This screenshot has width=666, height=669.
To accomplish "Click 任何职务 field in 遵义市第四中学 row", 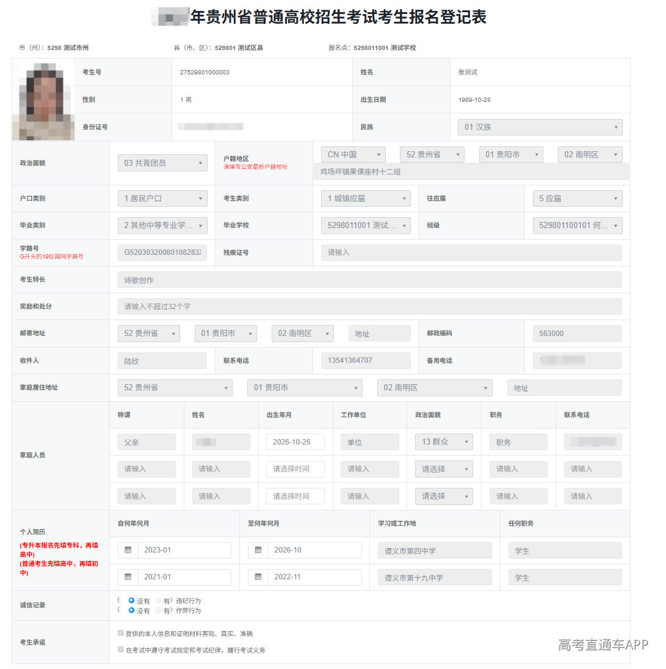I will coord(565,551).
